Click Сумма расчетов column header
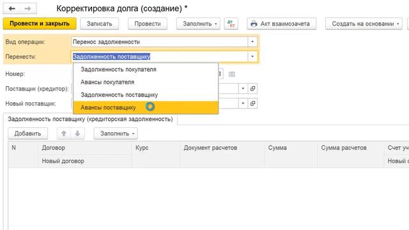 pos(351,155)
